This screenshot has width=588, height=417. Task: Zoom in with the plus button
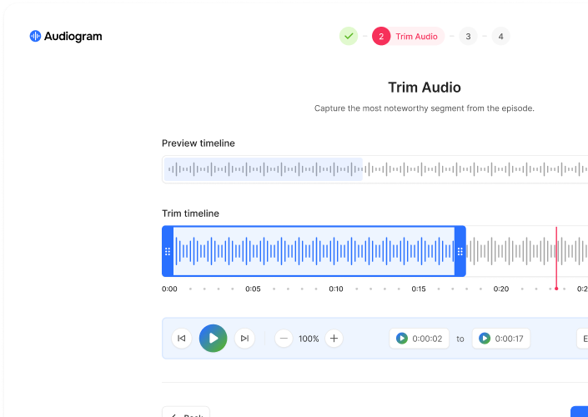coord(334,339)
